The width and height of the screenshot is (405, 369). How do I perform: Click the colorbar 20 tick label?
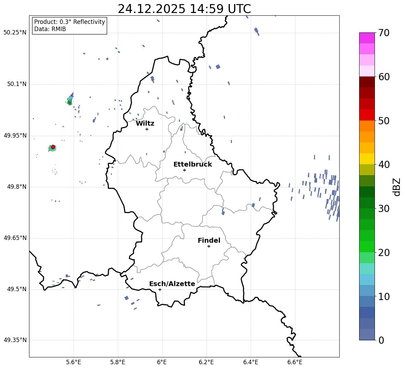click(384, 253)
